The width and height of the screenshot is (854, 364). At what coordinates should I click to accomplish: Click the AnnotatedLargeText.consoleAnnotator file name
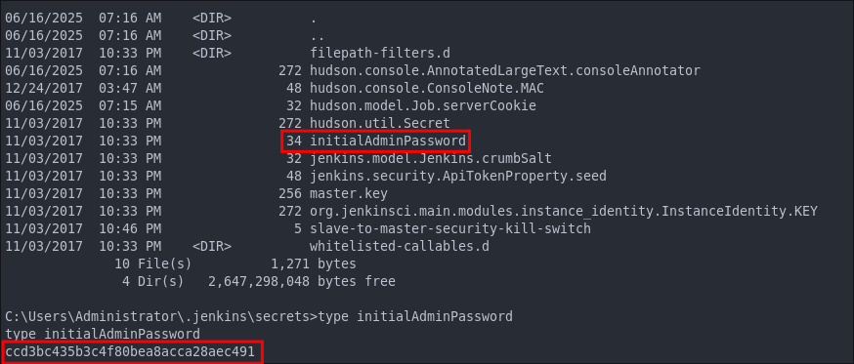pos(505,70)
